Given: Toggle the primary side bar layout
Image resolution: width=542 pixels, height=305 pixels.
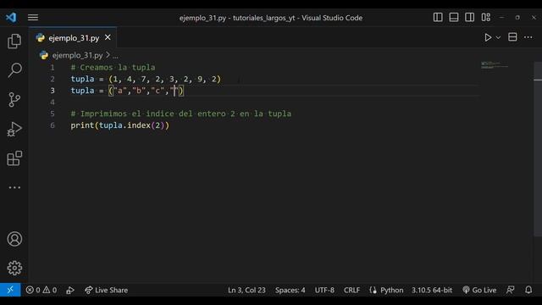Looking at the screenshot, I should [438, 17].
